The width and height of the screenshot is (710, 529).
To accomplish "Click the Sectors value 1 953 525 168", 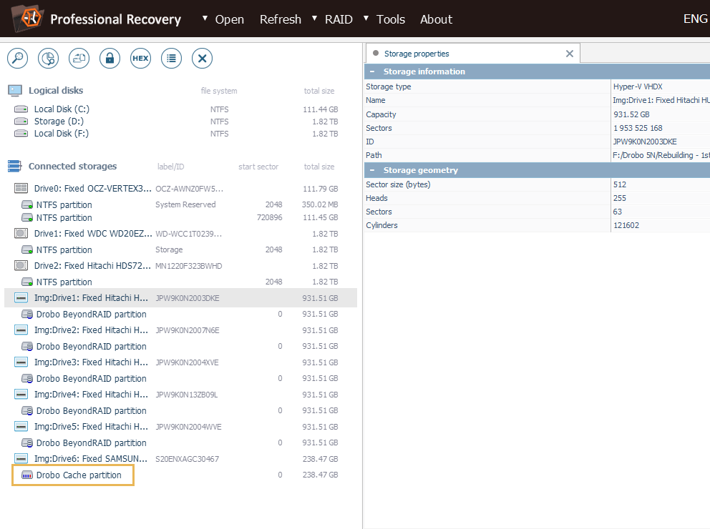I will pos(638,128).
